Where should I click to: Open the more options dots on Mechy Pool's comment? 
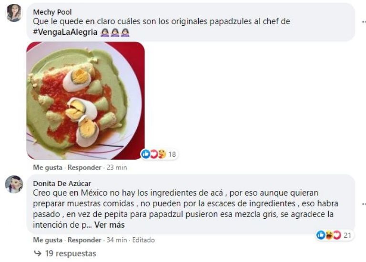coord(364,22)
